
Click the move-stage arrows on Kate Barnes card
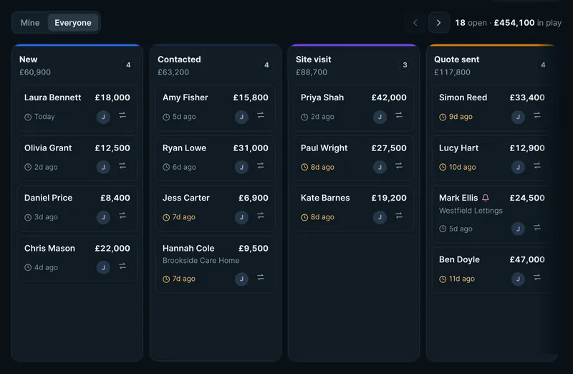pos(399,216)
